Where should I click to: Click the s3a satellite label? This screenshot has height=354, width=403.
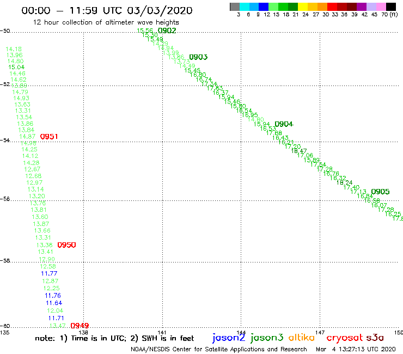tap(375, 338)
